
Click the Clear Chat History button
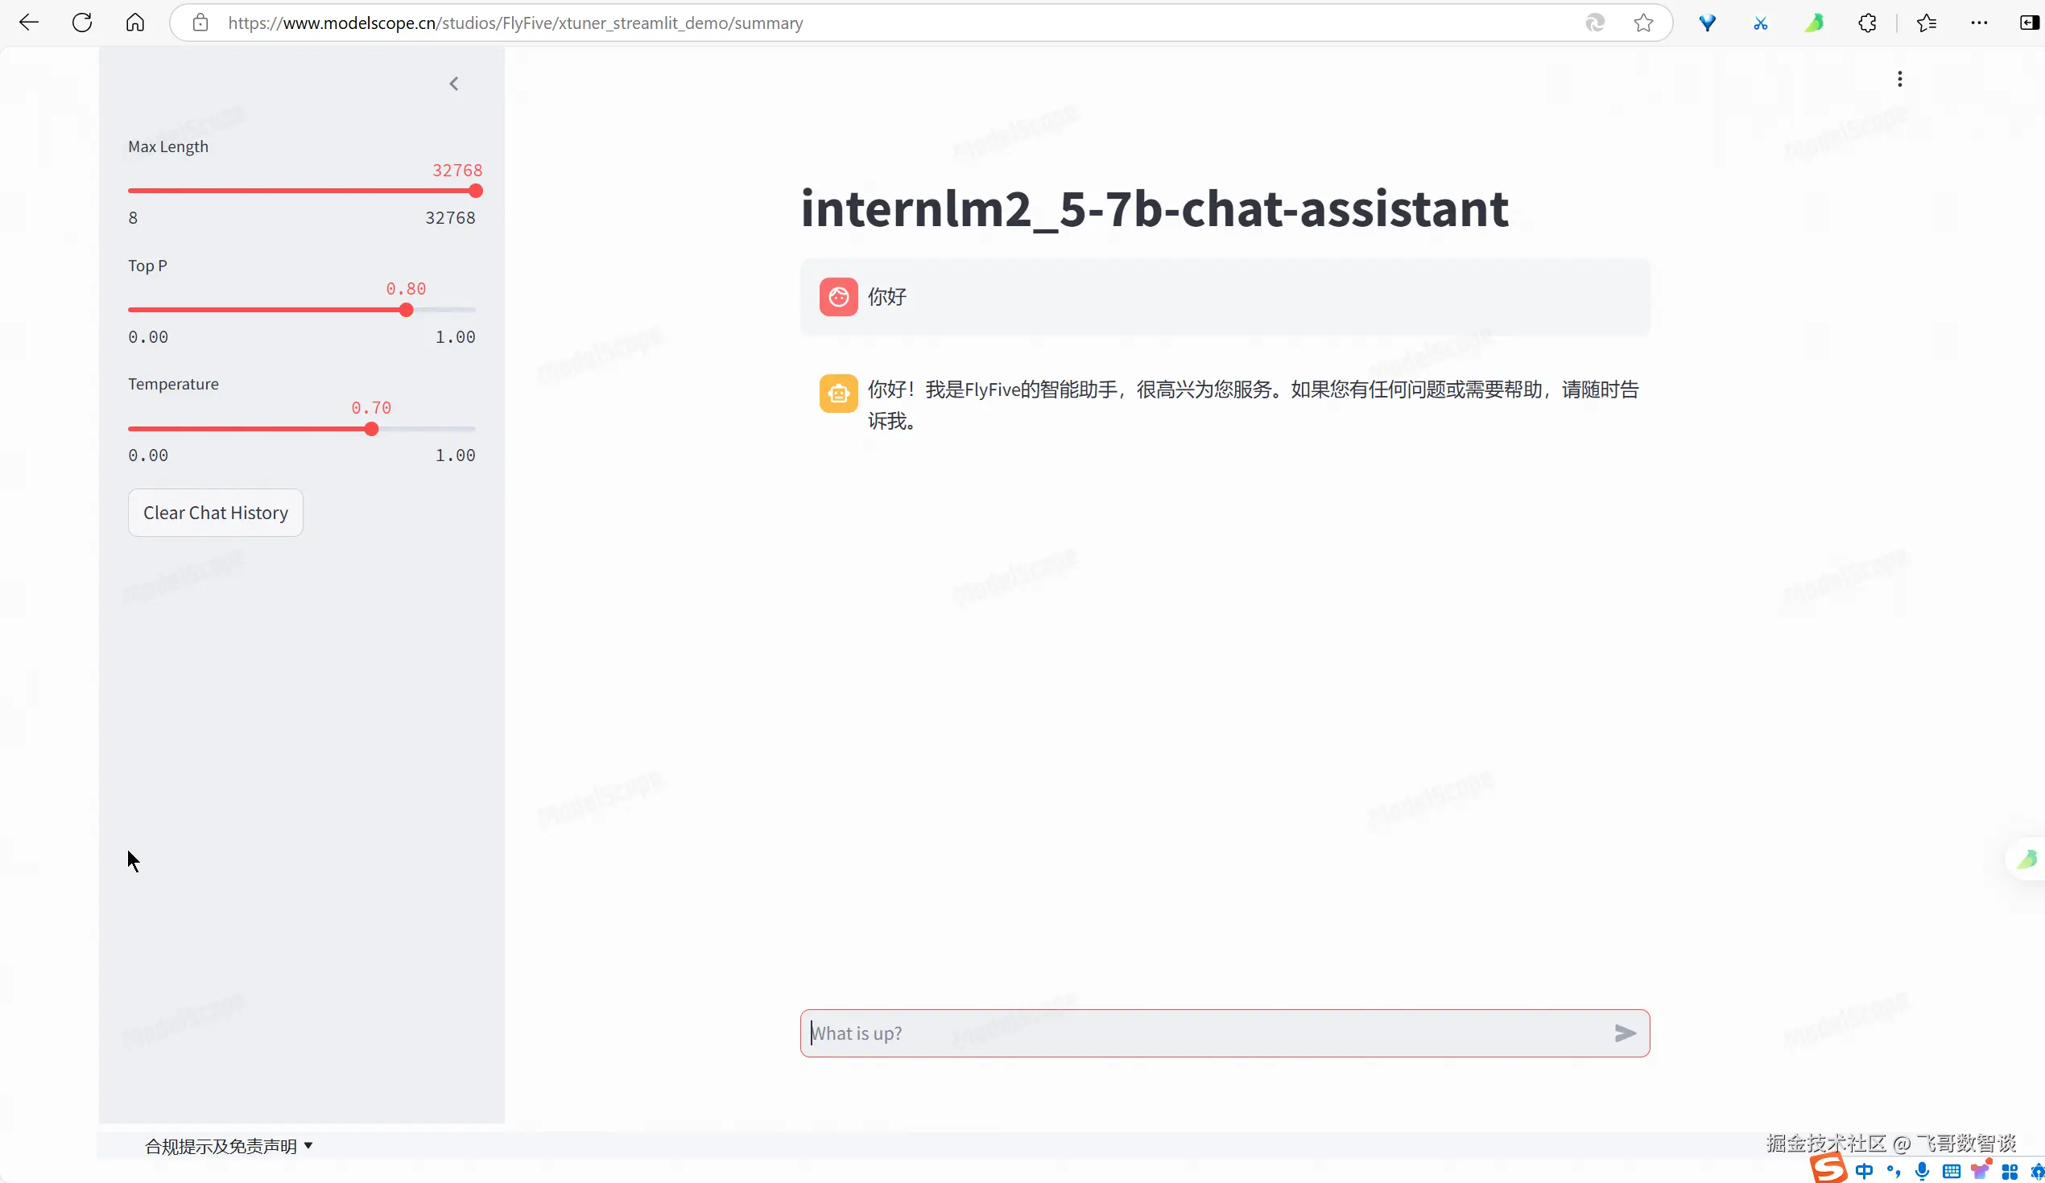215,513
